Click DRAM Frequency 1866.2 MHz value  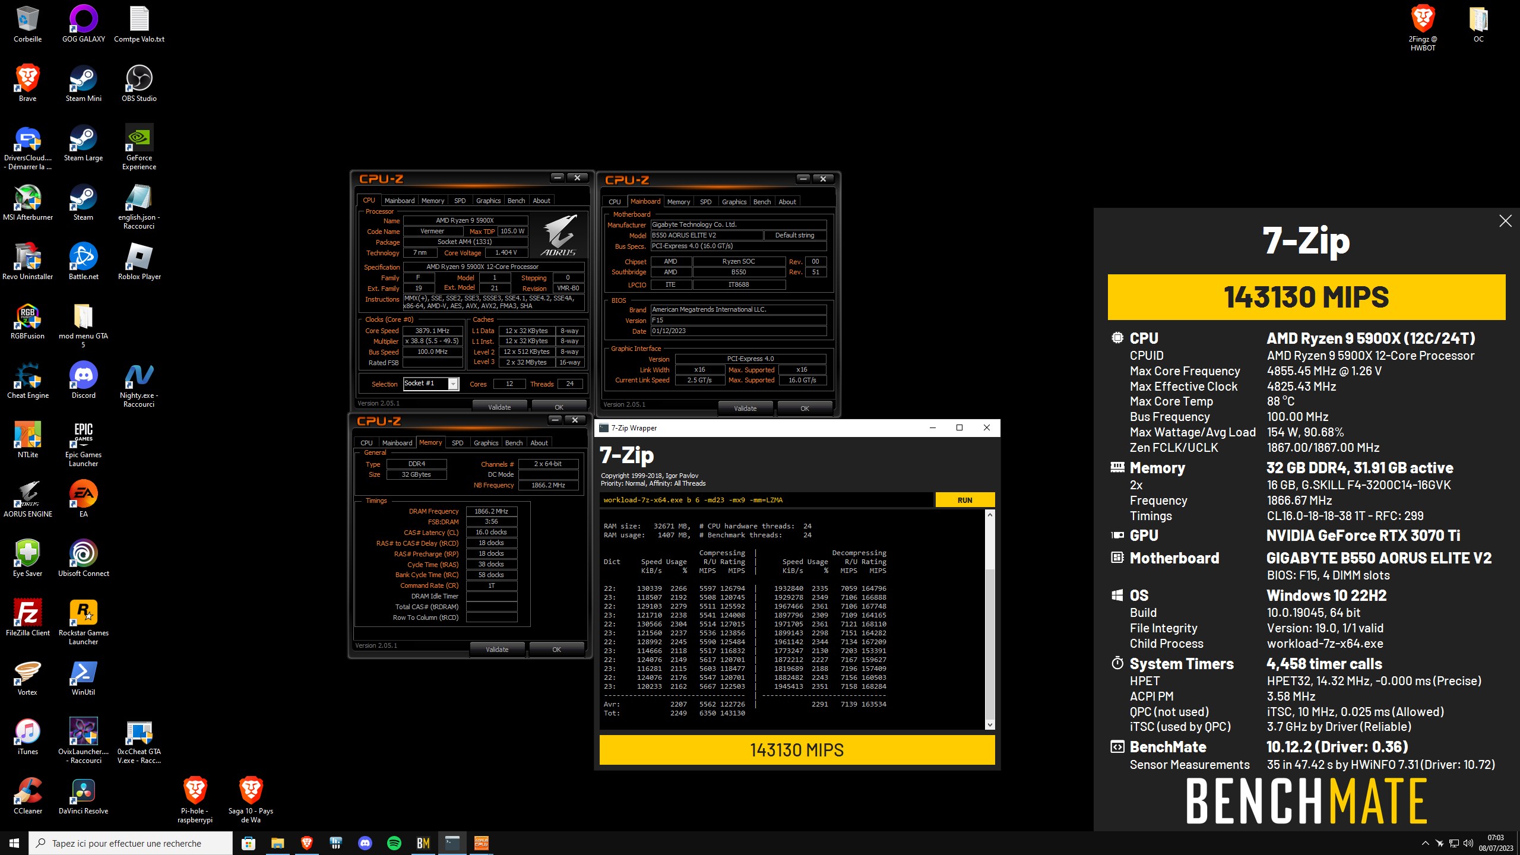click(491, 511)
